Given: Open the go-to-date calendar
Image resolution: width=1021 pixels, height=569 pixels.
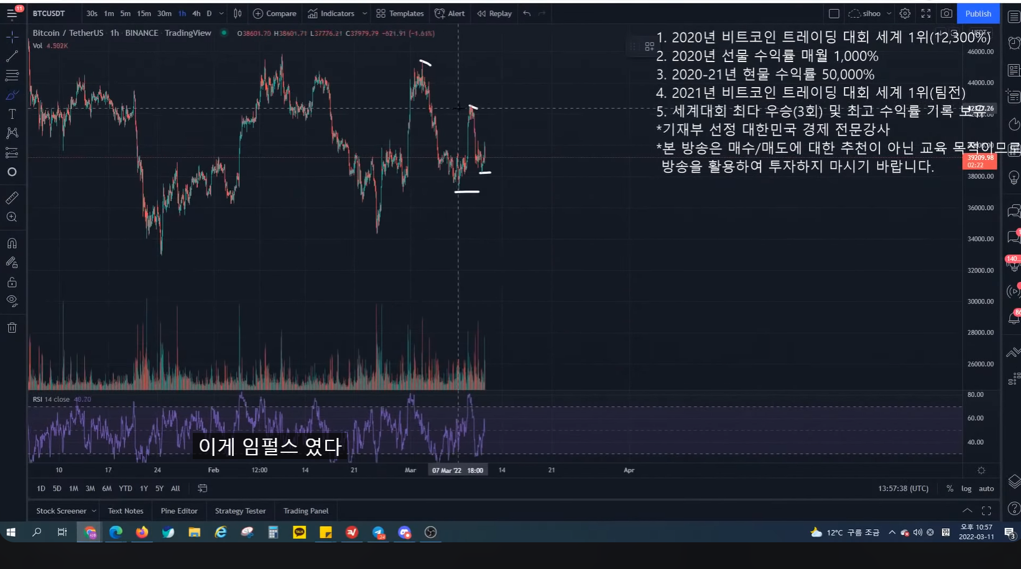Looking at the screenshot, I should (x=202, y=489).
